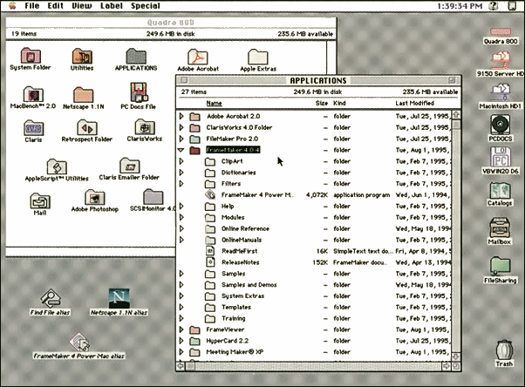
Task: Open the application switcher menu icon
Action: [x=512, y=6]
